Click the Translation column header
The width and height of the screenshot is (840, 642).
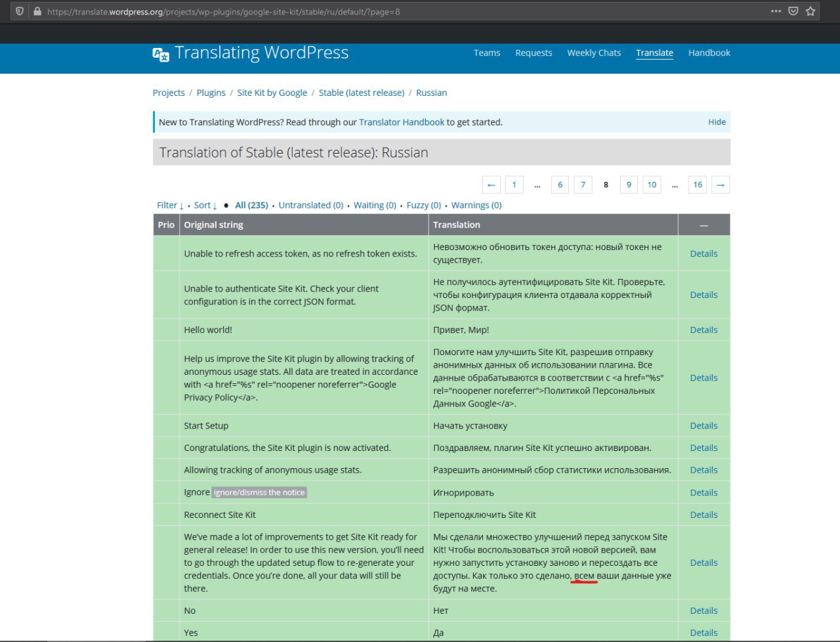coord(553,225)
